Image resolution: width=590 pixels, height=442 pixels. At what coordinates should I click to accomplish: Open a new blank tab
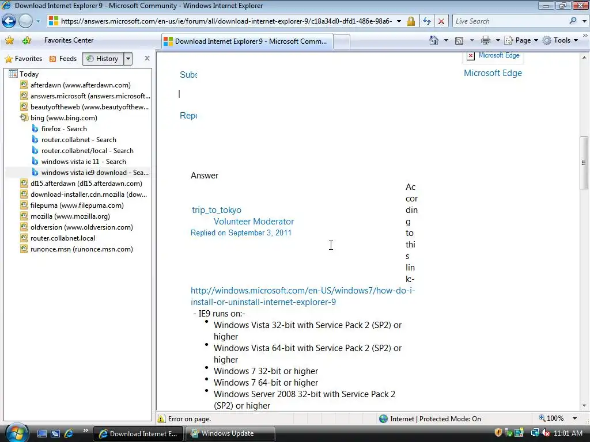click(342, 41)
